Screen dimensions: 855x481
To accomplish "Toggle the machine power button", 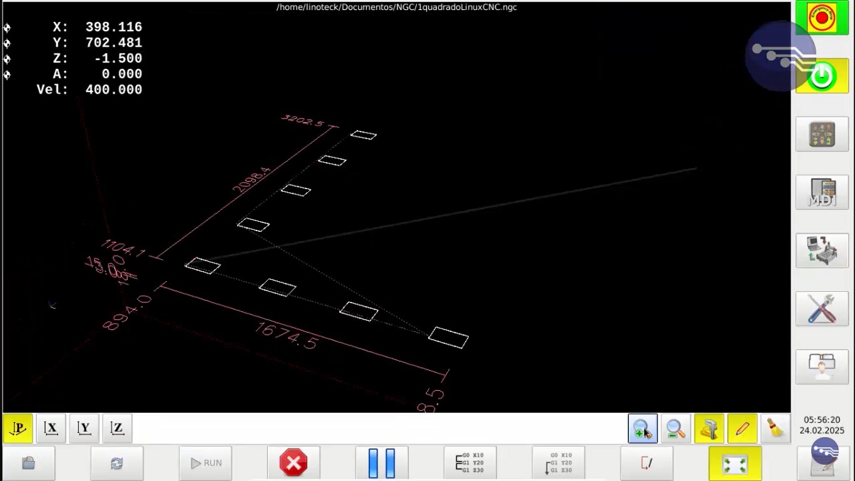I will pos(822,76).
